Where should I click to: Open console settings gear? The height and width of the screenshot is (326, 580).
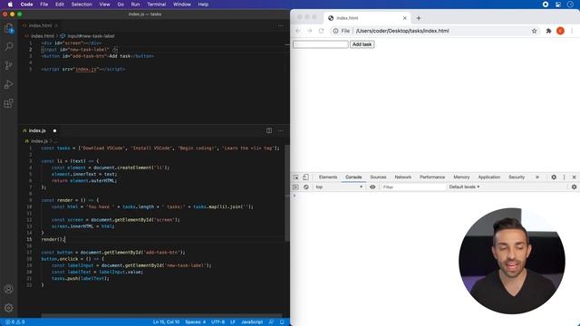click(x=574, y=187)
